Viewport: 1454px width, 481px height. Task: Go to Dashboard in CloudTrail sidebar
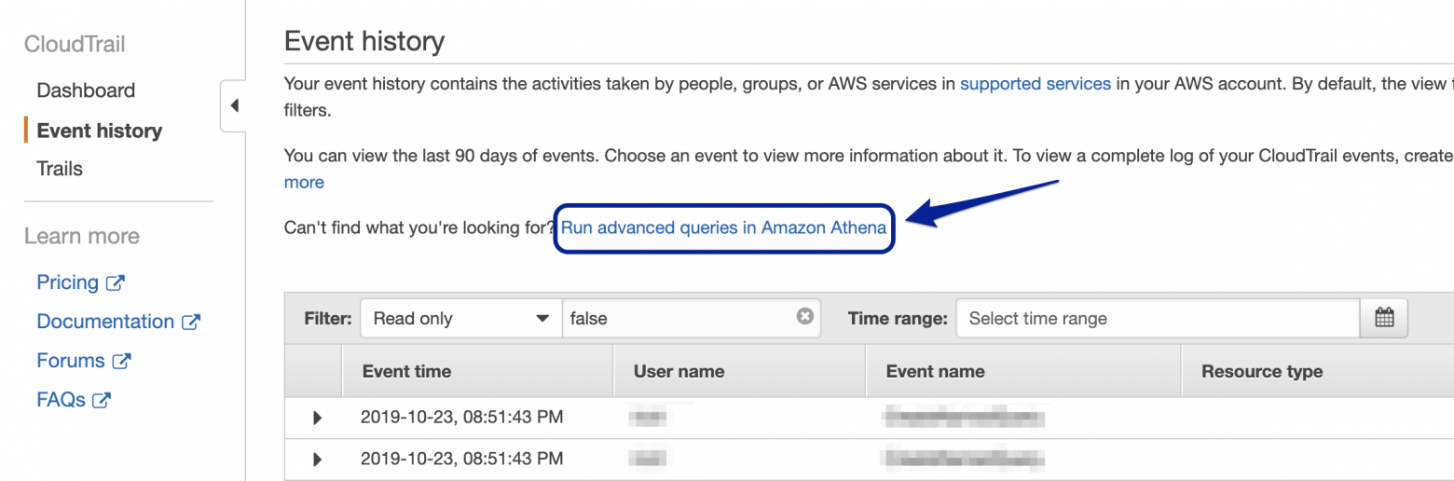(x=86, y=90)
